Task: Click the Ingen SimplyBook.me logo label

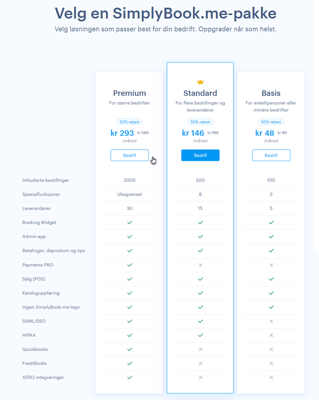Action: tap(51, 307)
